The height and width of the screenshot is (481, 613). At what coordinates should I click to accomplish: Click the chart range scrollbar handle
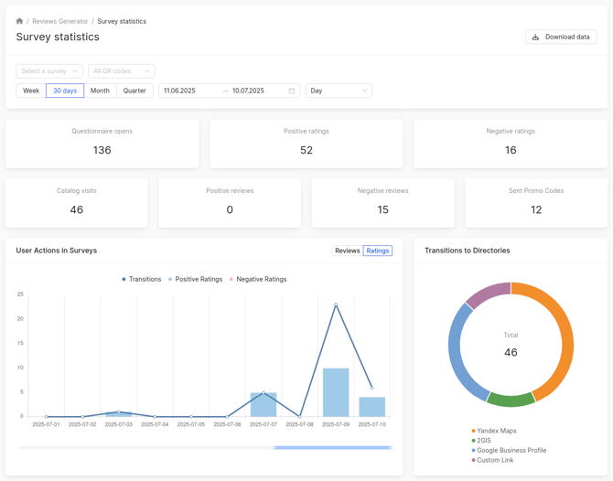332,447
